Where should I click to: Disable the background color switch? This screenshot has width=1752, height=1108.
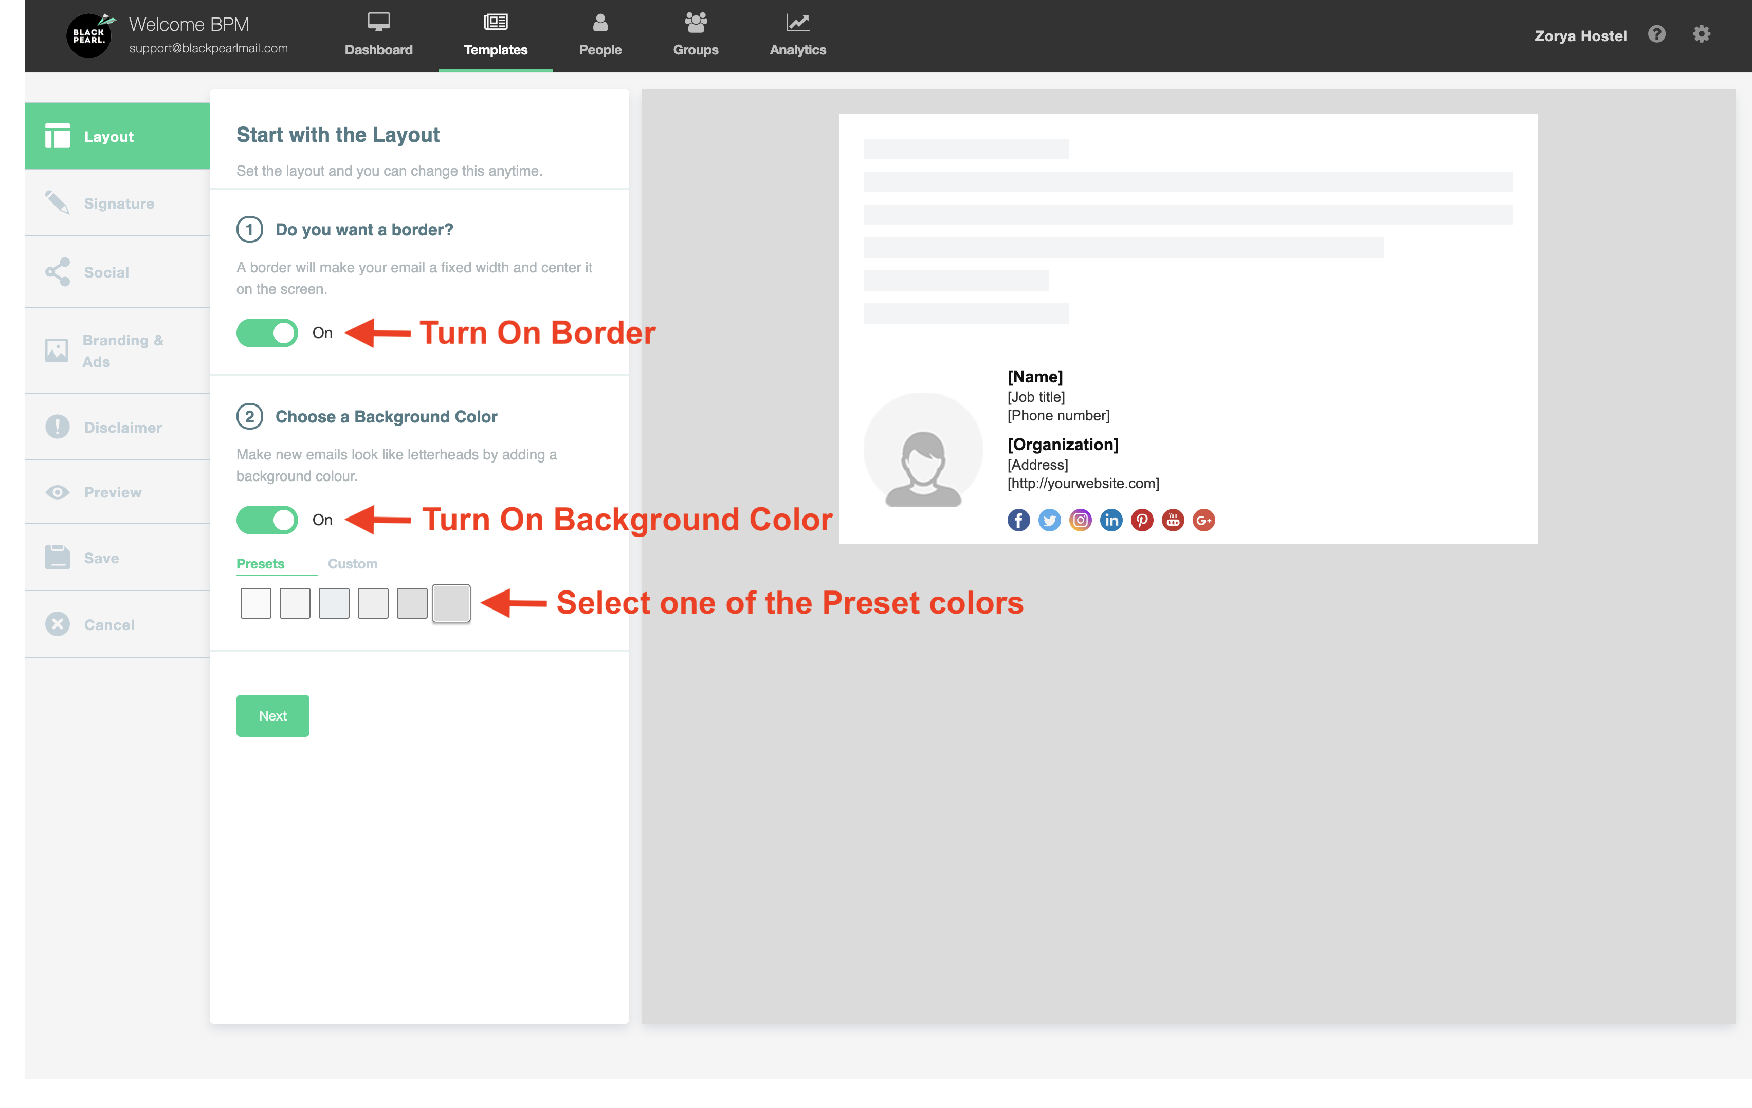tap(267, 520)
